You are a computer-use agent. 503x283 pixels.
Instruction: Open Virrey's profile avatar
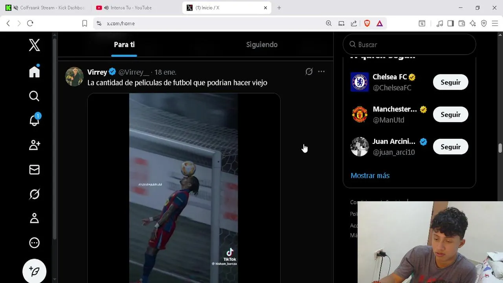click(x=74, y=77)
